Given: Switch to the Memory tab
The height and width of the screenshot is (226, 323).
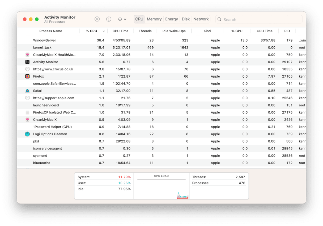Looking at the screenshot, I should (x=154, y=19).
